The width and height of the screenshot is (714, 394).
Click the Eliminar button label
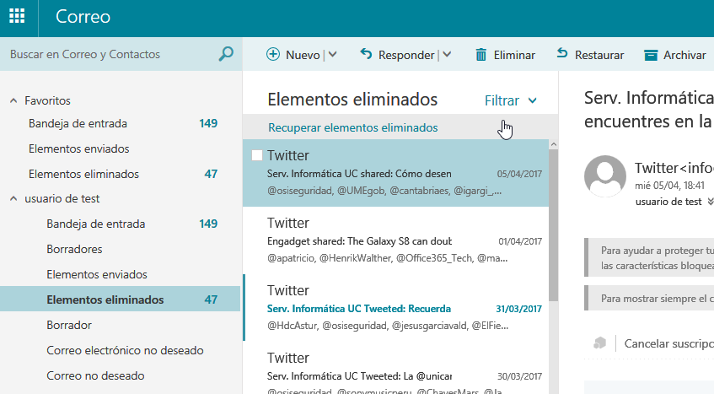pos(514,55)
